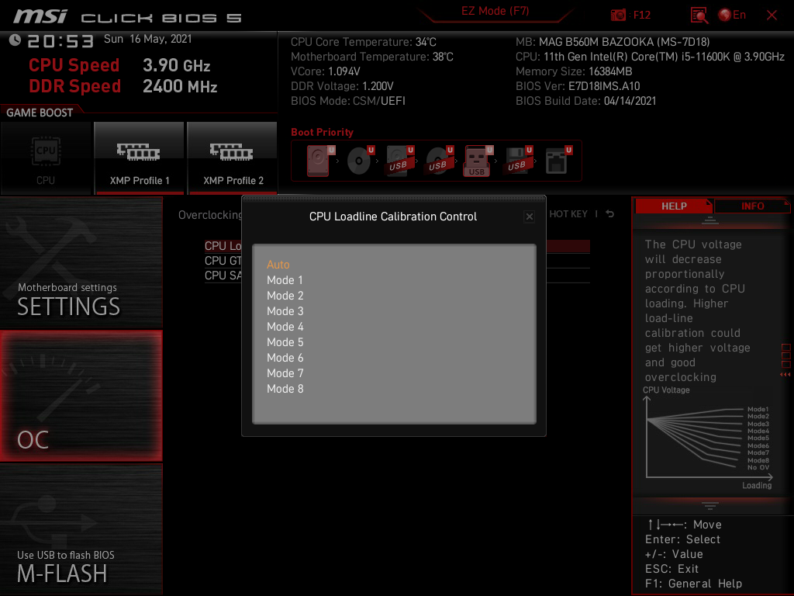Choose Mode 5 loadline calibration
Image resolution: width=794 pixels, height=596 pixels.
285,342
